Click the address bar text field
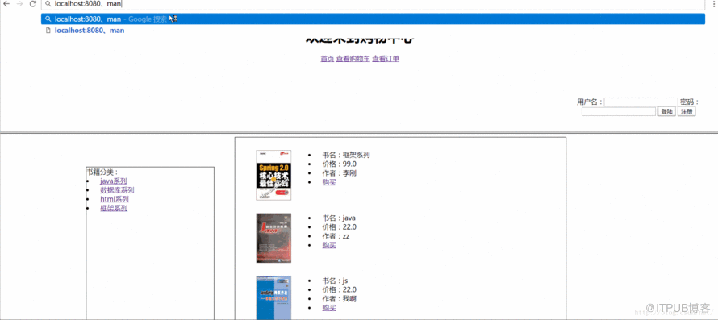The image size is (718, 320). (373, 4)
